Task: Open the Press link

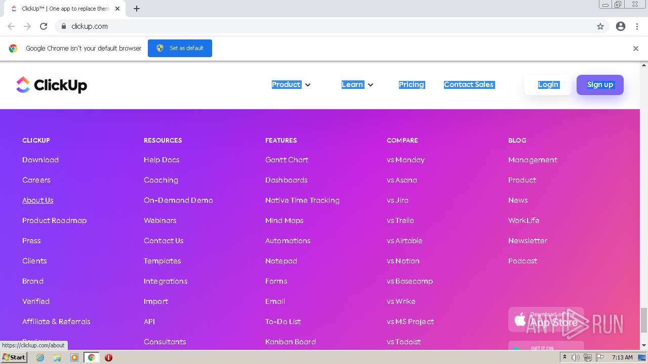Action: click(x=31, y=241)
